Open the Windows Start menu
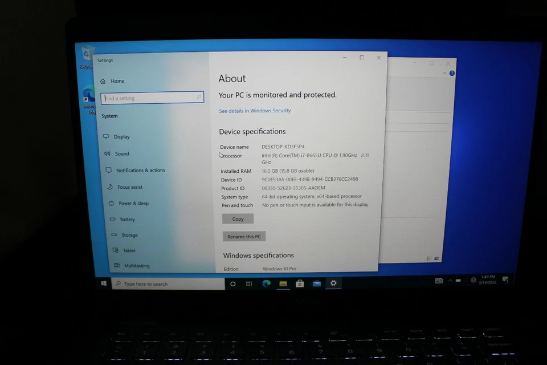The width and height of the screenshot is (547, 365). 104,283
